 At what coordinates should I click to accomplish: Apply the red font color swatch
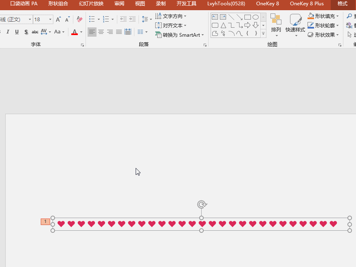click(x=75, y=32)
